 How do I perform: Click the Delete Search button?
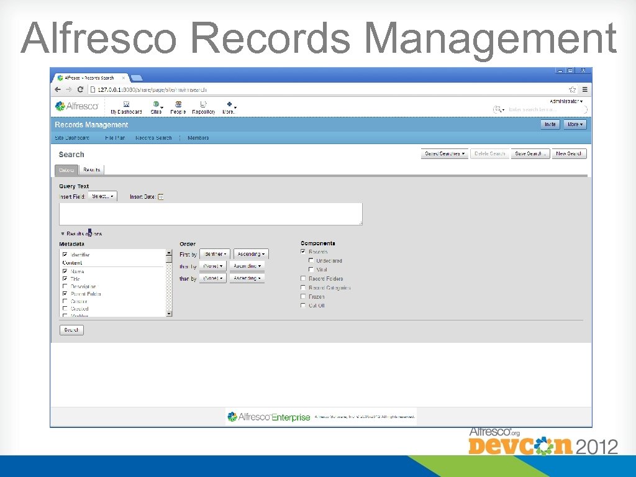[489, 154]
